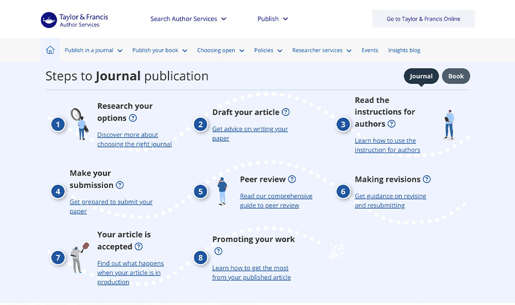Click help icon next to Research your options

tap(133, 118)
